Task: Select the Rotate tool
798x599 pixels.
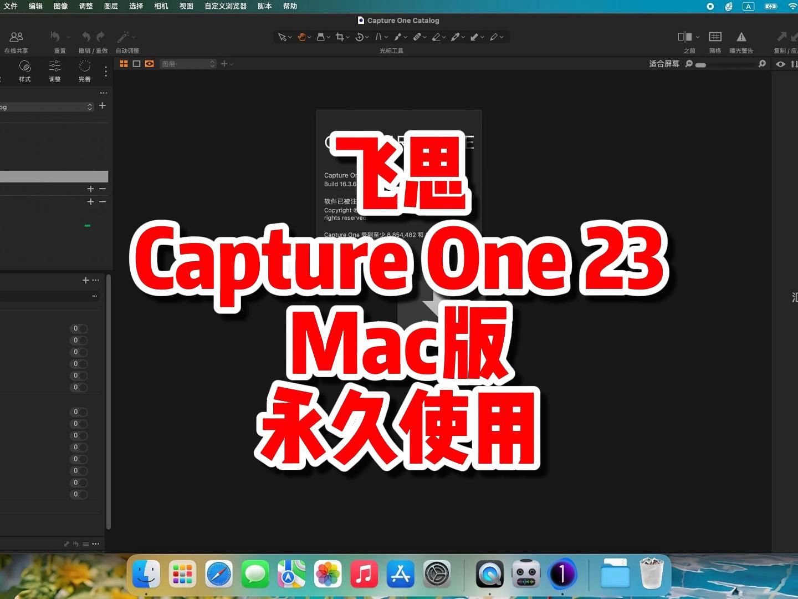Action: point(360,37)
